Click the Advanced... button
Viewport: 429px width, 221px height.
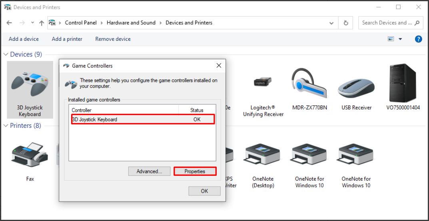[x=149, y=171]
